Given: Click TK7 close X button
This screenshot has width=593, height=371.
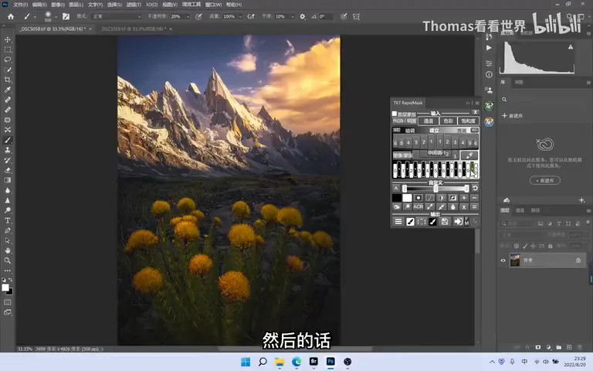Looking at the screenshot, I should pyautogui.click(x=475, y=112).
